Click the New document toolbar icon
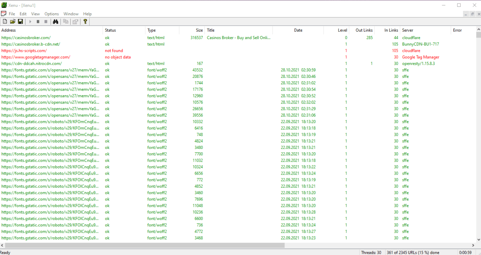 pos(5,22)
